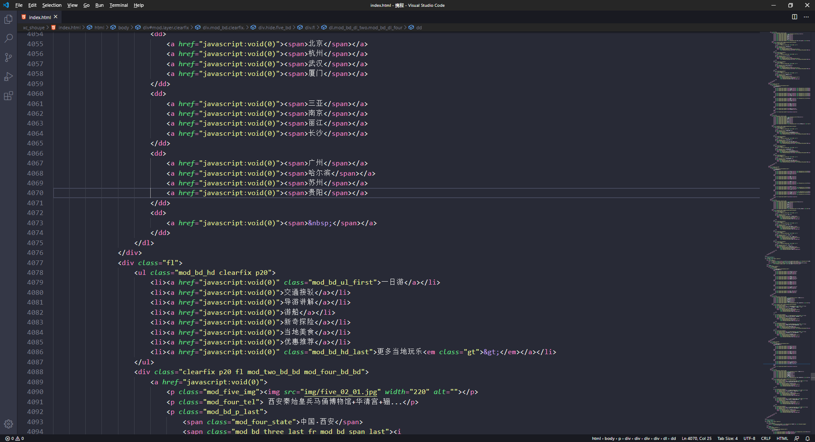Click the 交通接驳 list item text

[299, 293]
